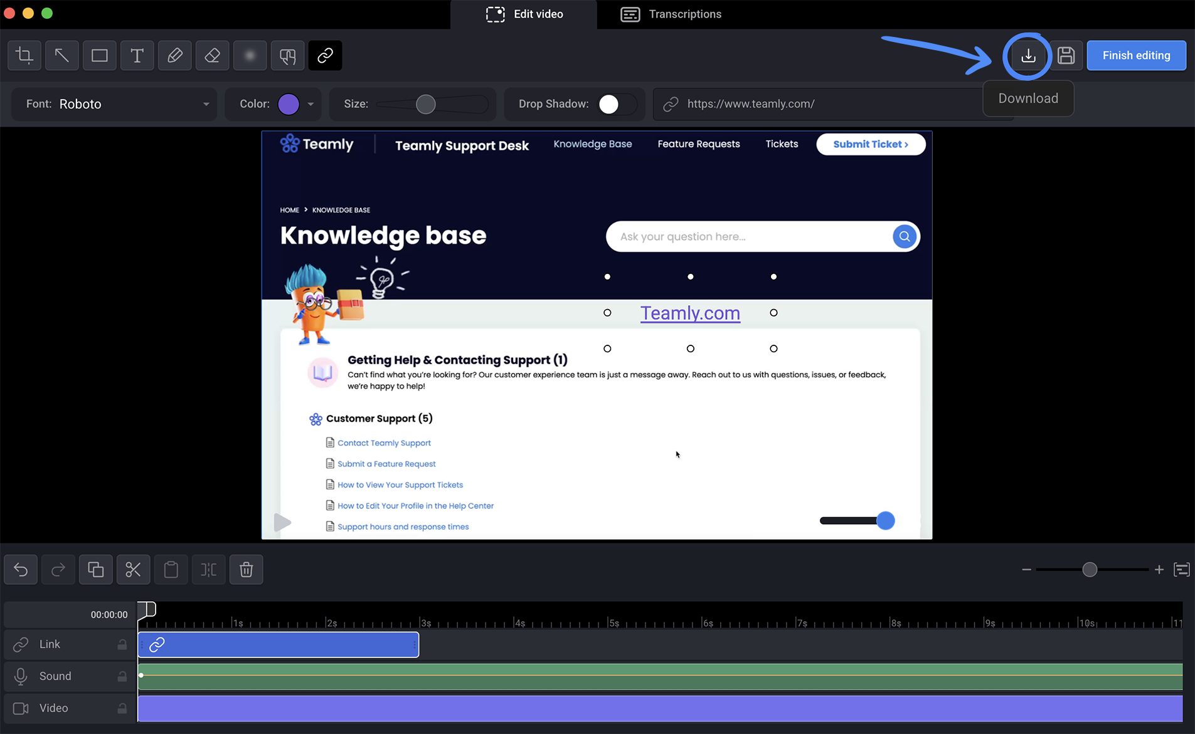Screen dimensions: 1195x734
Task: Redo the last edit
Action: pyautogui.click(x=58, y=569)
